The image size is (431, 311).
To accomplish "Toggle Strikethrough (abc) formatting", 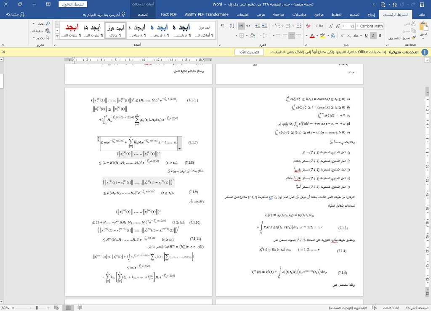I will 356,35.
